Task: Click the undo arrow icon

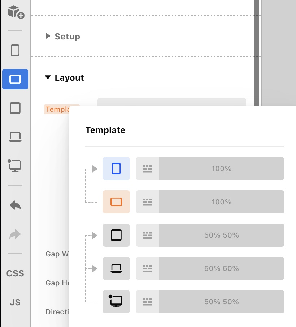Action: (15, 206)
